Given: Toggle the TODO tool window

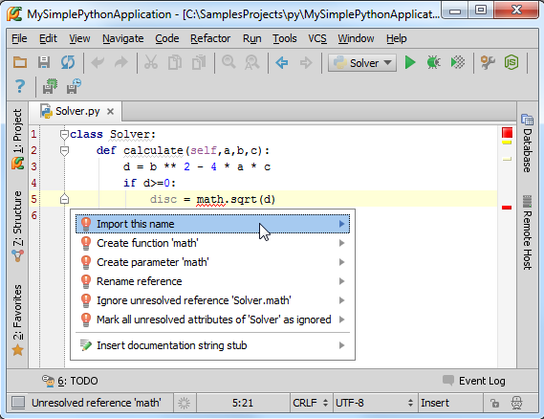Looking at the screenshot, I should [x=70, y=381].
